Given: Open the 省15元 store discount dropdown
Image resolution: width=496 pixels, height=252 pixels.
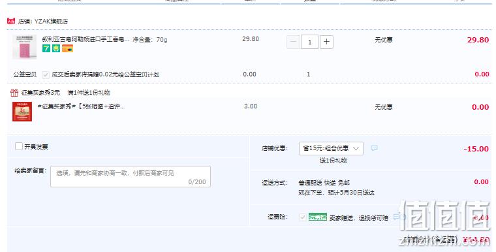Looking at the screenshot, I should pos(331,148).
